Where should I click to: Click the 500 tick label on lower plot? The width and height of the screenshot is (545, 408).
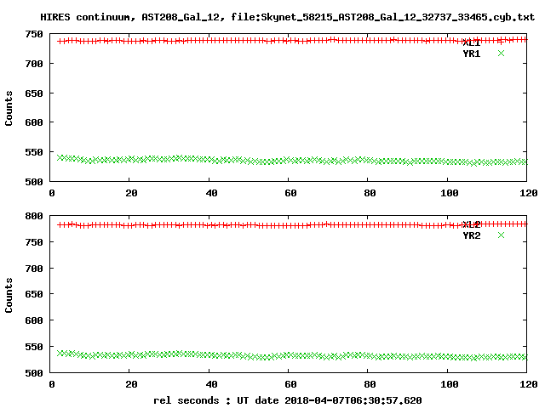click(34, 373)
